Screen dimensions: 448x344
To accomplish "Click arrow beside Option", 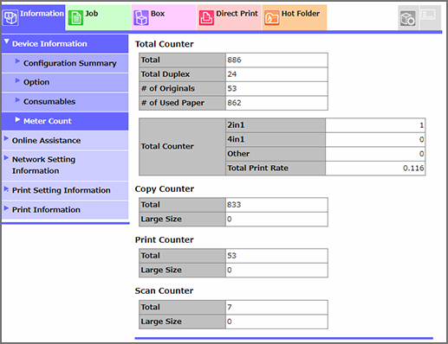I will tap(17, 80).
